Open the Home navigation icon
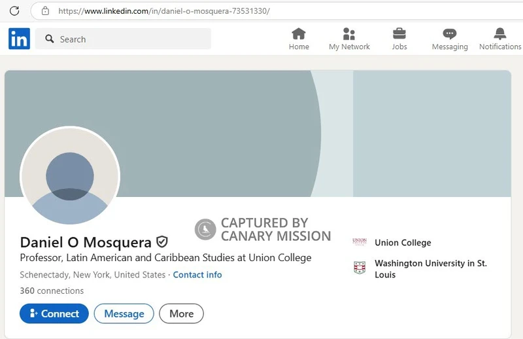The height and width of the screenshot is (339, 523). pyautogui.click(x=299, y=34)
